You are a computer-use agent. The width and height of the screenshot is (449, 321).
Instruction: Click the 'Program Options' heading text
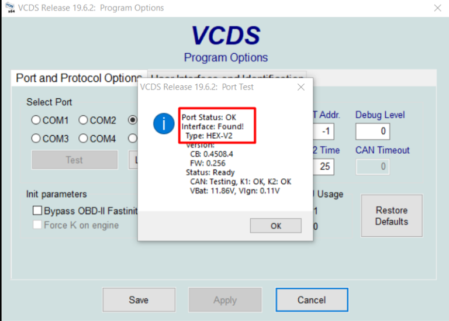click(x=226, y=57)
